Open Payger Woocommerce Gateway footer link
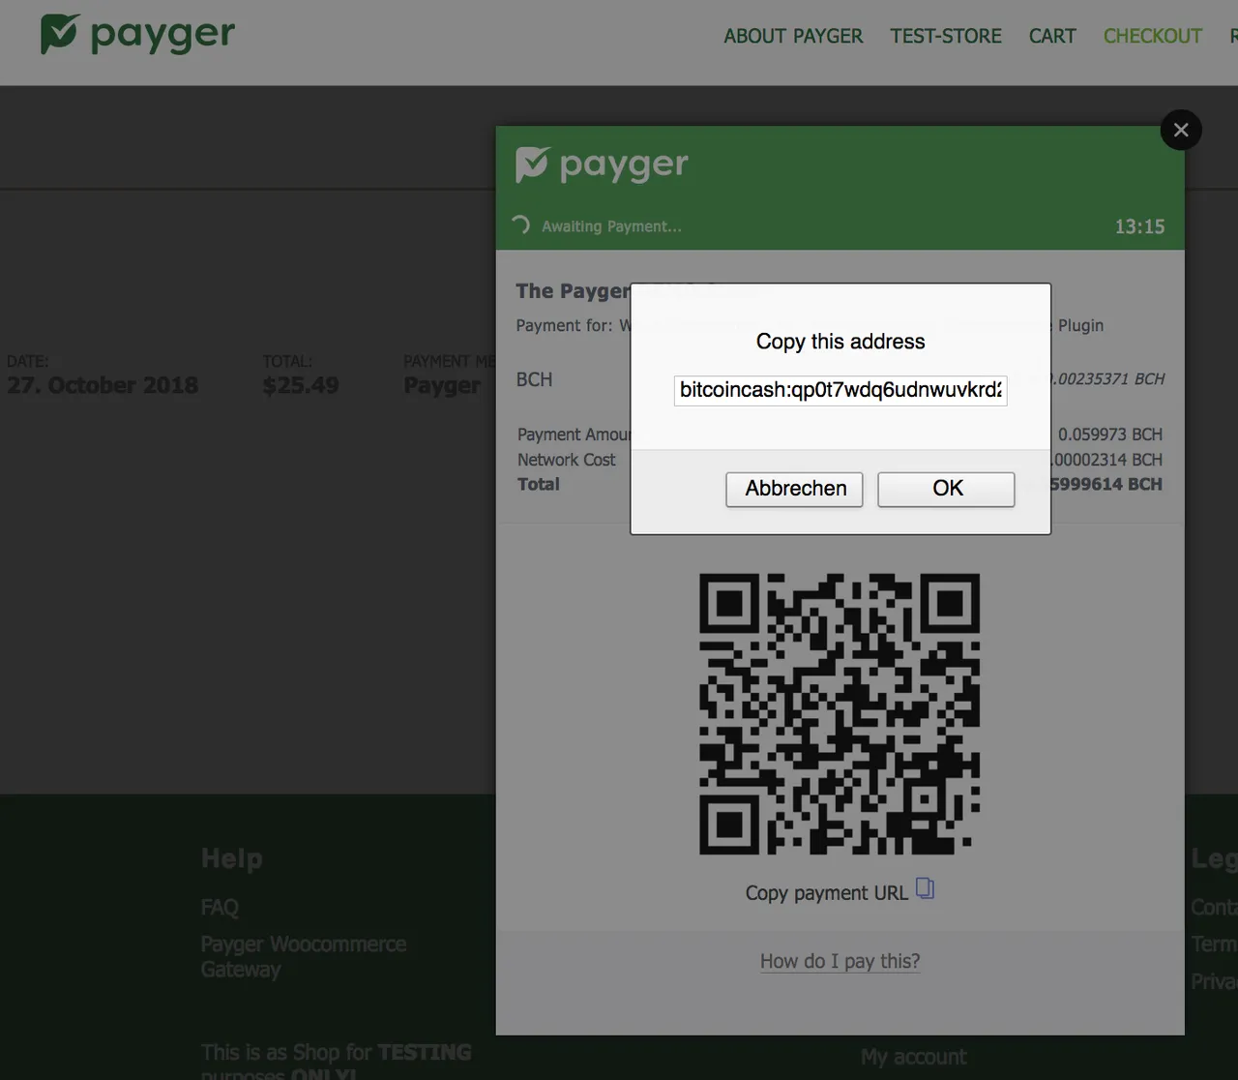 click(304, 956)
